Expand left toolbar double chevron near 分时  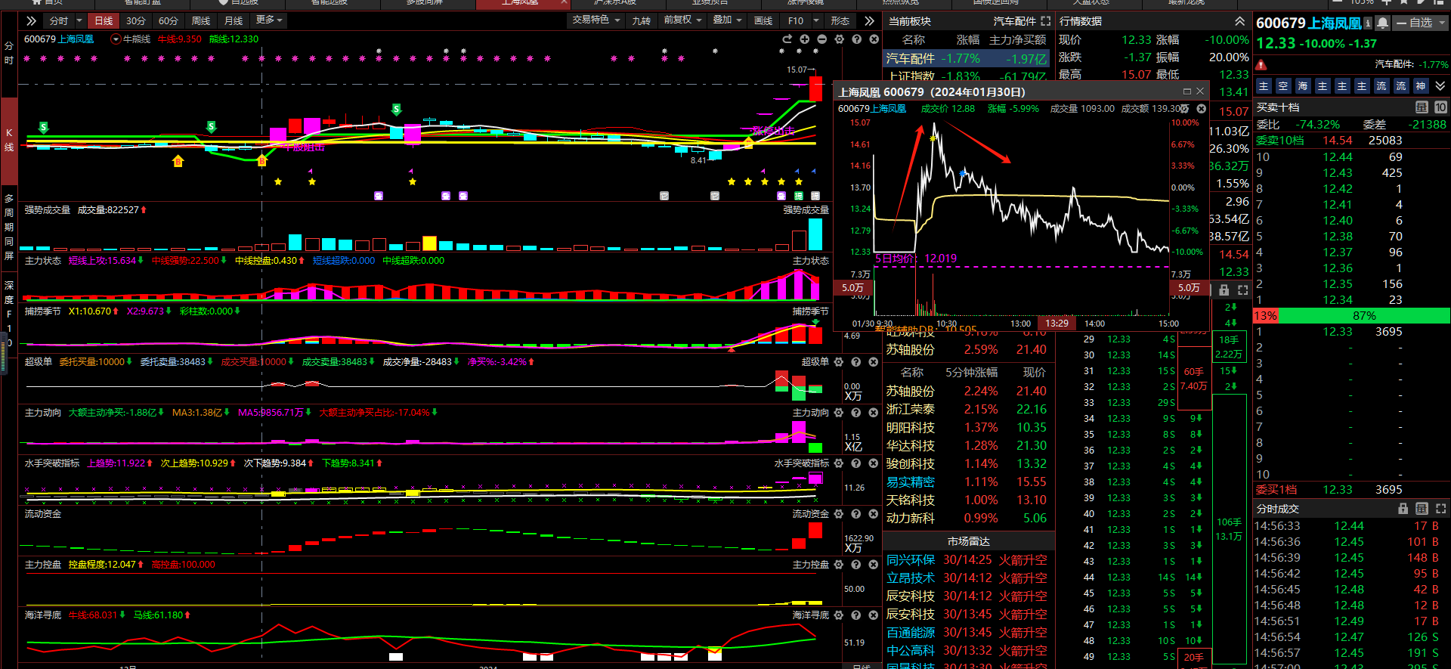[x=31, y=20]
